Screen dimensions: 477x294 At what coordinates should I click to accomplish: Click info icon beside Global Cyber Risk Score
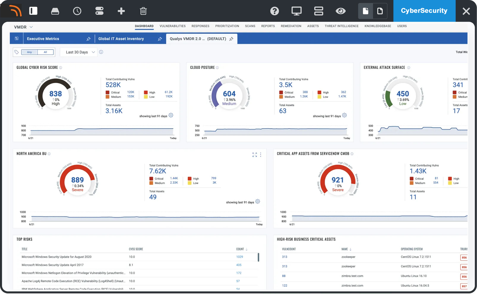(x=61, y=68)
